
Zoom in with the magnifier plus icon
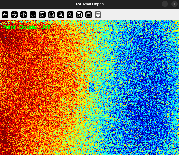click(x=61, y=15)
